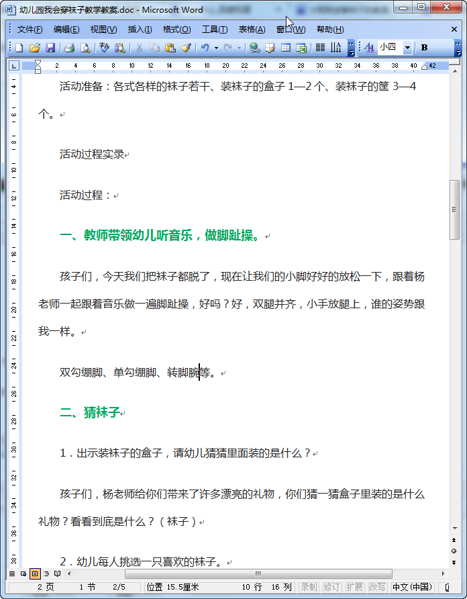Print the document with the printer icon
This screenshot has height=599, width=467.
point(70,48)
